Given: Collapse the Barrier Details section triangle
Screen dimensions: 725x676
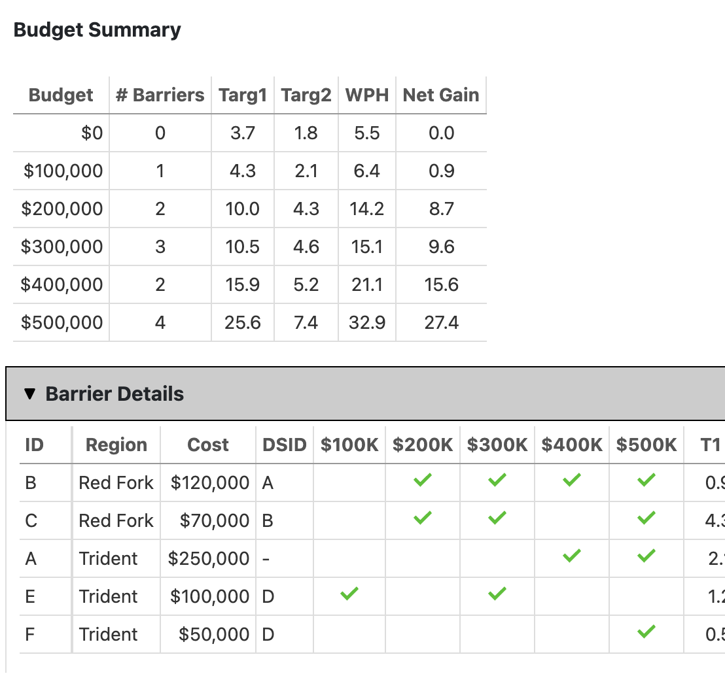Looking at the screenshot, I should [29, 394].
